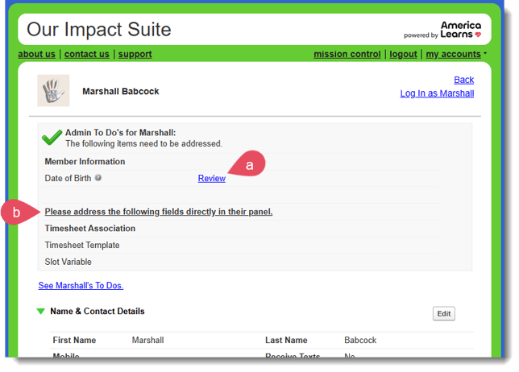Open Marshall Babcock's profile photo
Screen dimensions: 519x372
point(53,91)
